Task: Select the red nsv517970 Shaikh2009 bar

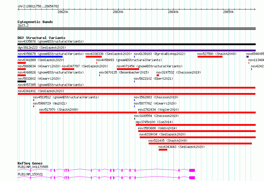Action: pyautogui.click(x=88, y=112)
